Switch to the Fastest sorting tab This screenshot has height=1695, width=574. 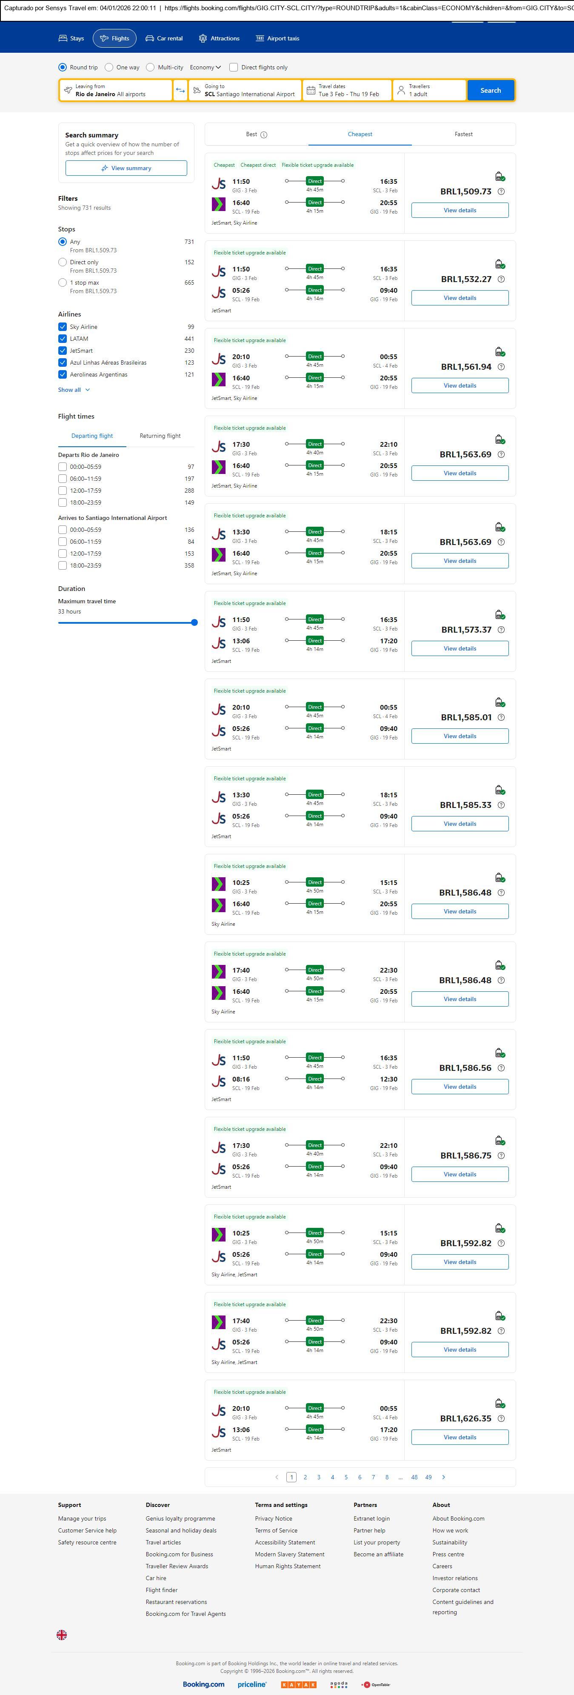point(463,134)
